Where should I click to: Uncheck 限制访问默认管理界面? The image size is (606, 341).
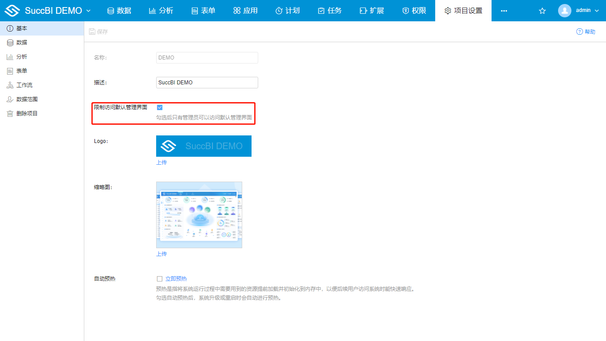[160, 107]
